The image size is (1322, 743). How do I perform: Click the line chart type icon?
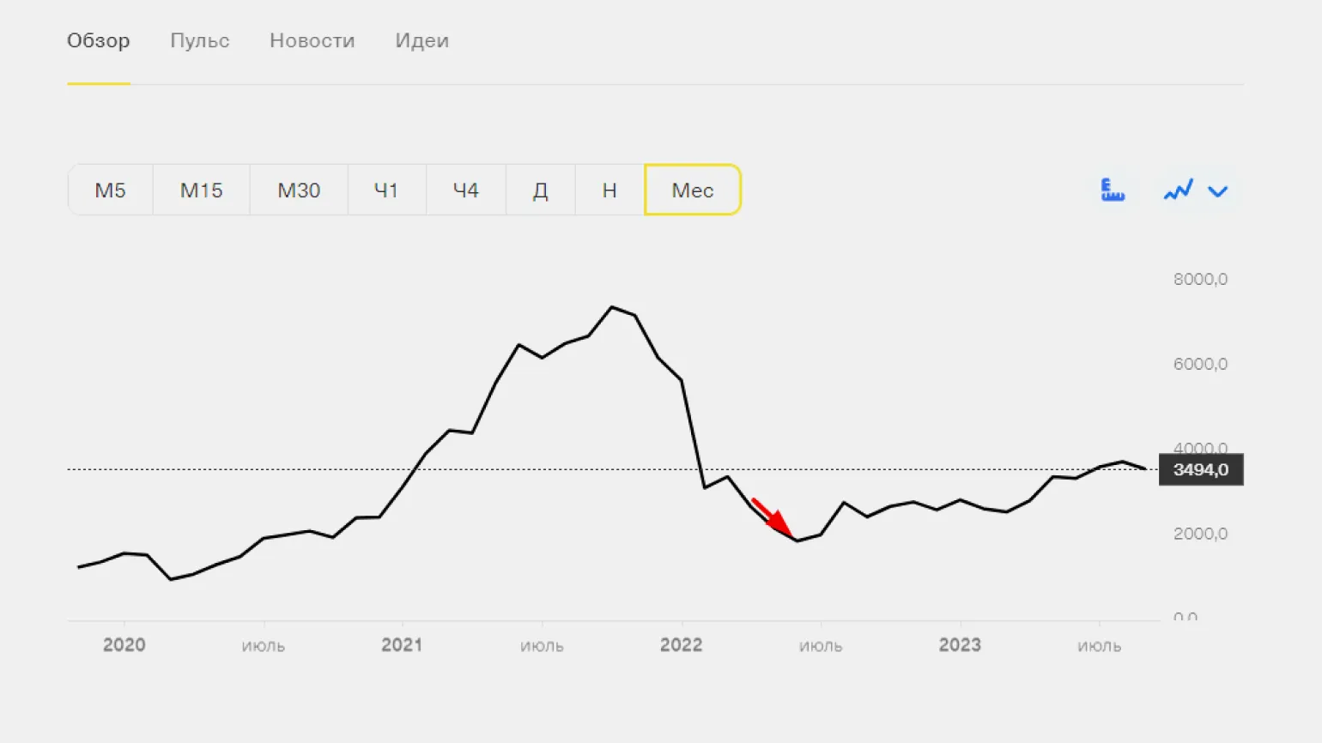tap(1178, 190)
